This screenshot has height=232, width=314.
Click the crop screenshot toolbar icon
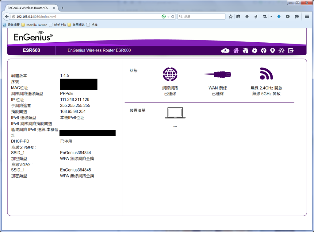coord(265,17)
